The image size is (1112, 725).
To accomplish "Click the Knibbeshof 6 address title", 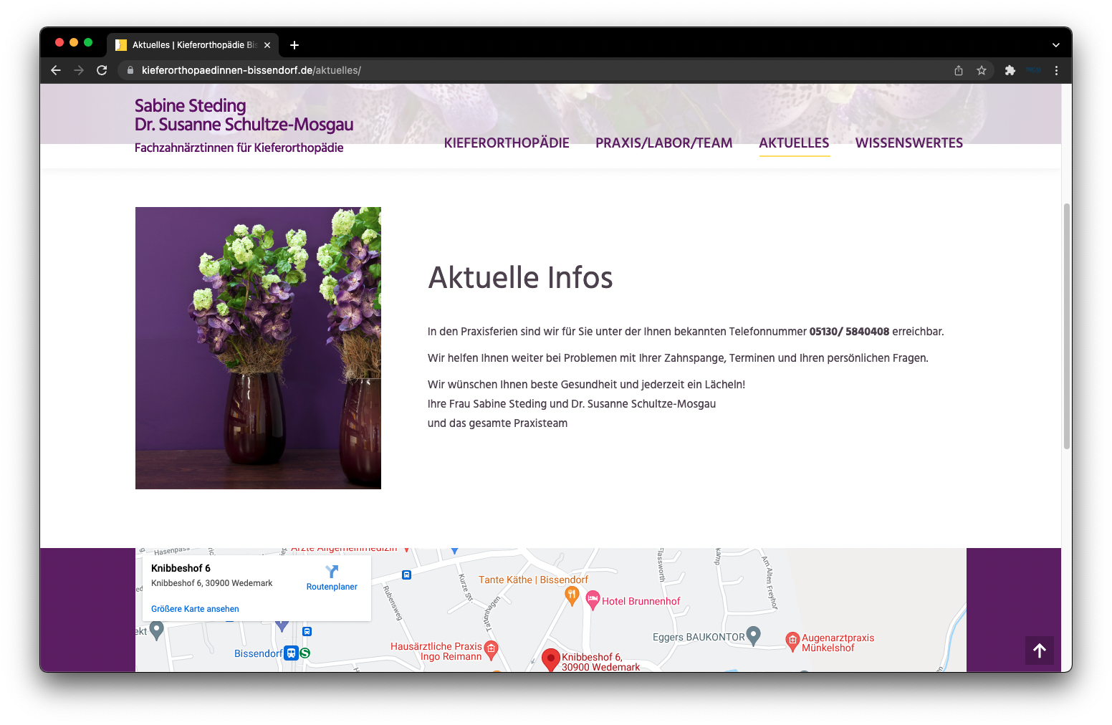I will click(x=181, y=568).
